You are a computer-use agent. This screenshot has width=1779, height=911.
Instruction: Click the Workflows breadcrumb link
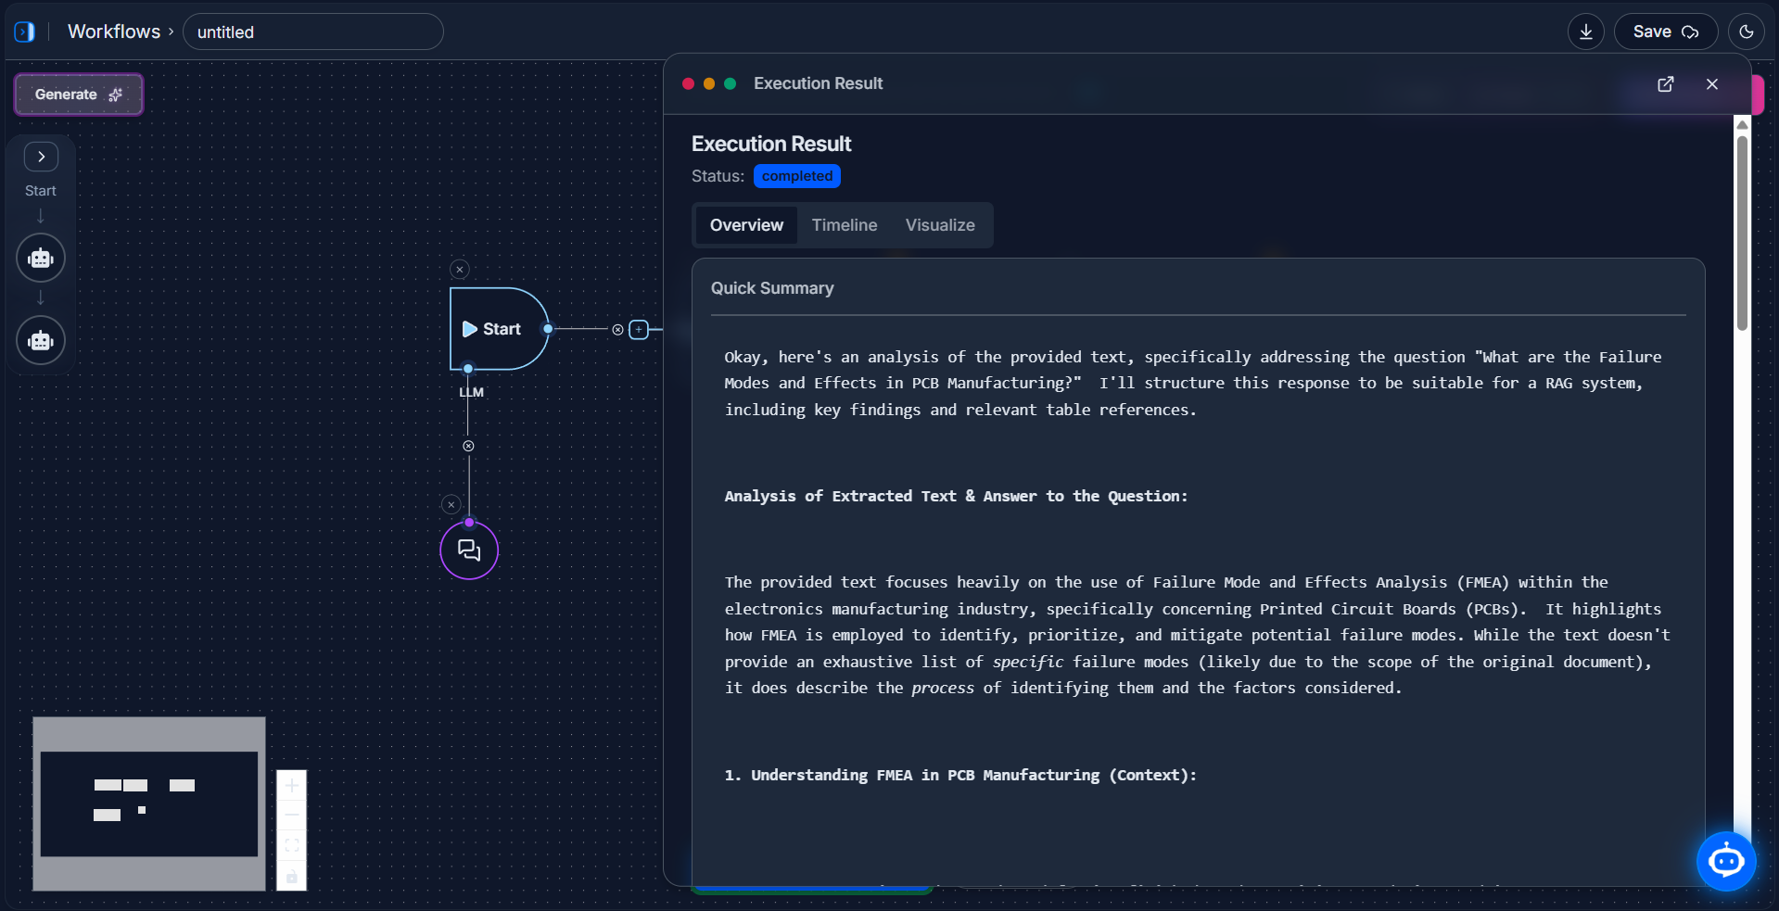click(114, 32)
